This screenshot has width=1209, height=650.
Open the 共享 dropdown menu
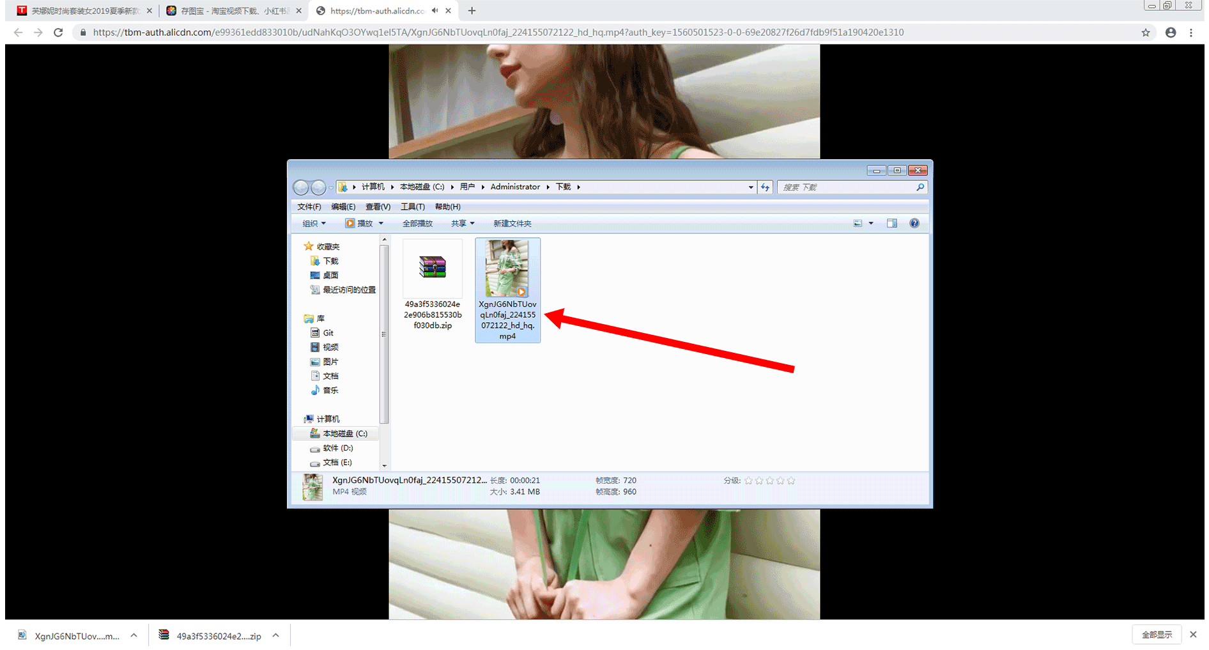click(463, 223)
